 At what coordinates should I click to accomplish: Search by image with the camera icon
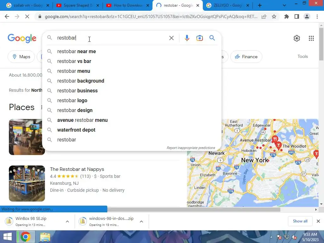coord(200,38)
